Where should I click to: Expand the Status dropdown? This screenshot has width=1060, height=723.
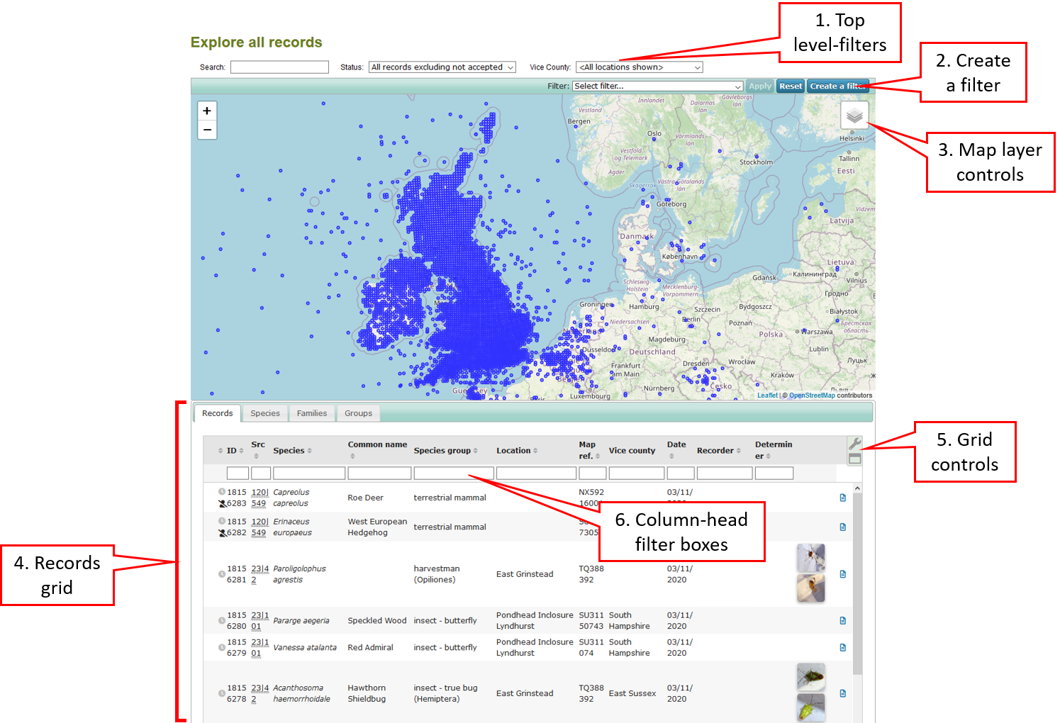pos(442,67)
